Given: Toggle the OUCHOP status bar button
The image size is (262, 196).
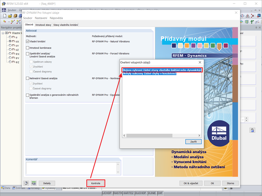Looking at the screenshot, I should pos(141,193).
